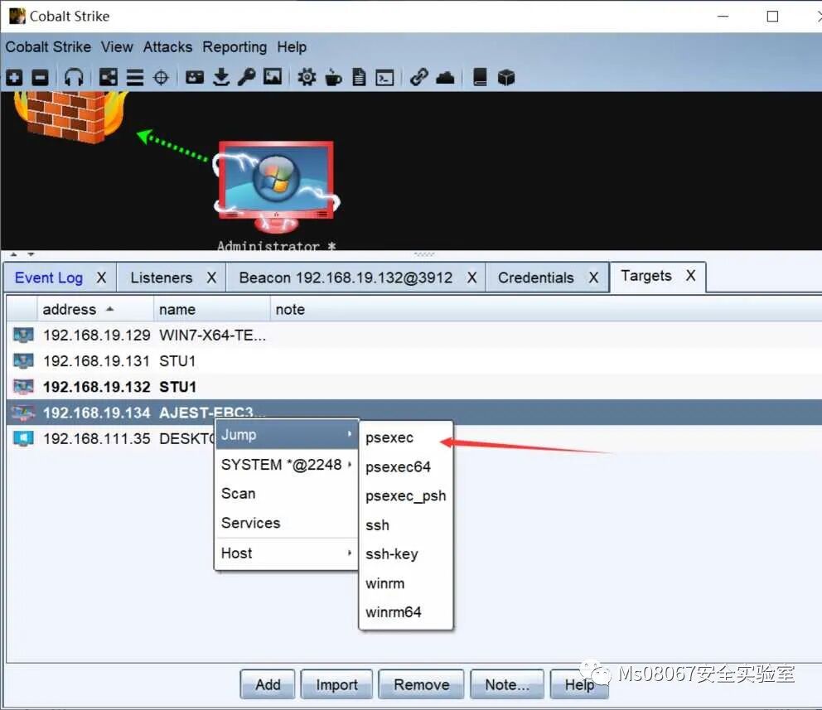This screenshot has width=822, height=710.
Task: Click host icon for 192.168.19.132 row
Action: [x=23, y=387]
